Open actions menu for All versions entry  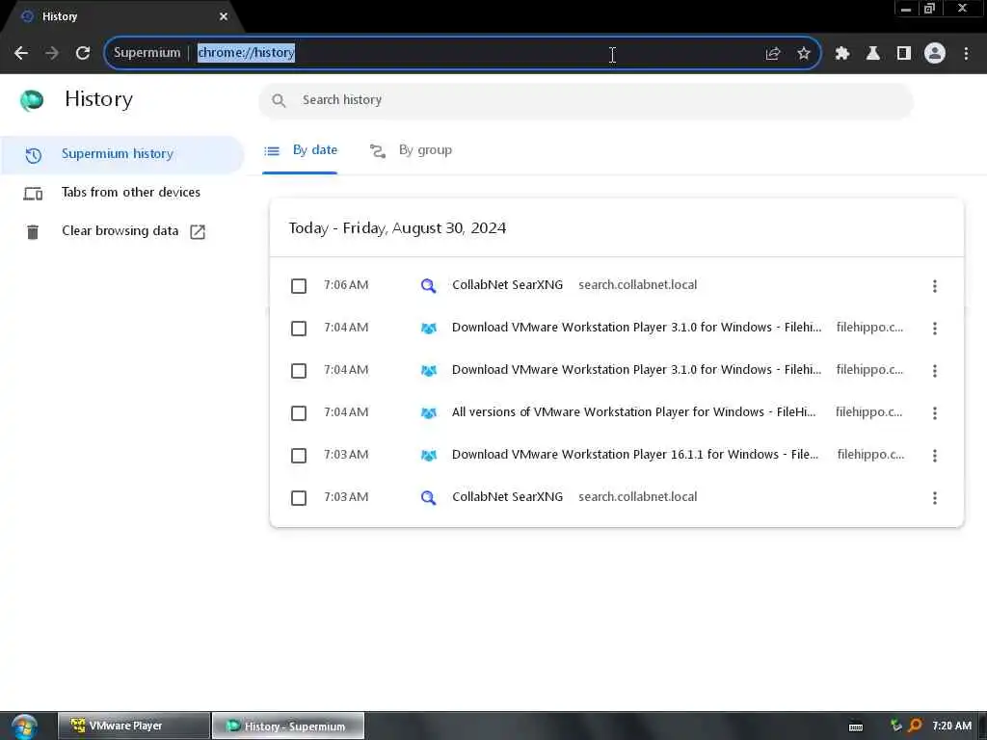point(935,412)
